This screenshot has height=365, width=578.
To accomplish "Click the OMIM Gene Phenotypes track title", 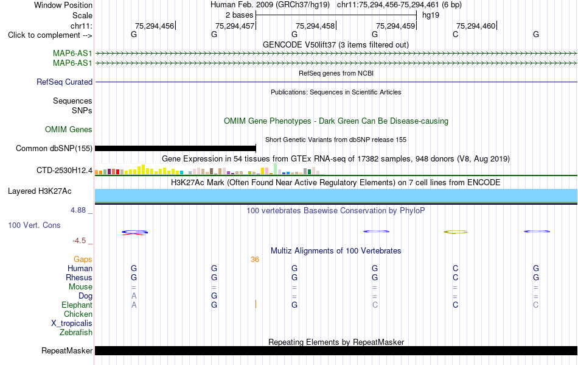I will pyautogui.click(x=336, y=121).
